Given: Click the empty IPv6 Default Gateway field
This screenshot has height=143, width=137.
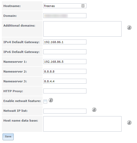Looking at the screenshot, I should (65, 52).
